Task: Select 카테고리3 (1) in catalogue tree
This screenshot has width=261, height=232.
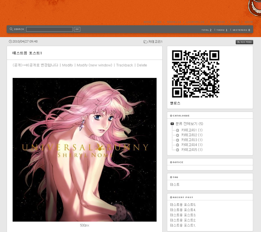Action: pos(192,140)
